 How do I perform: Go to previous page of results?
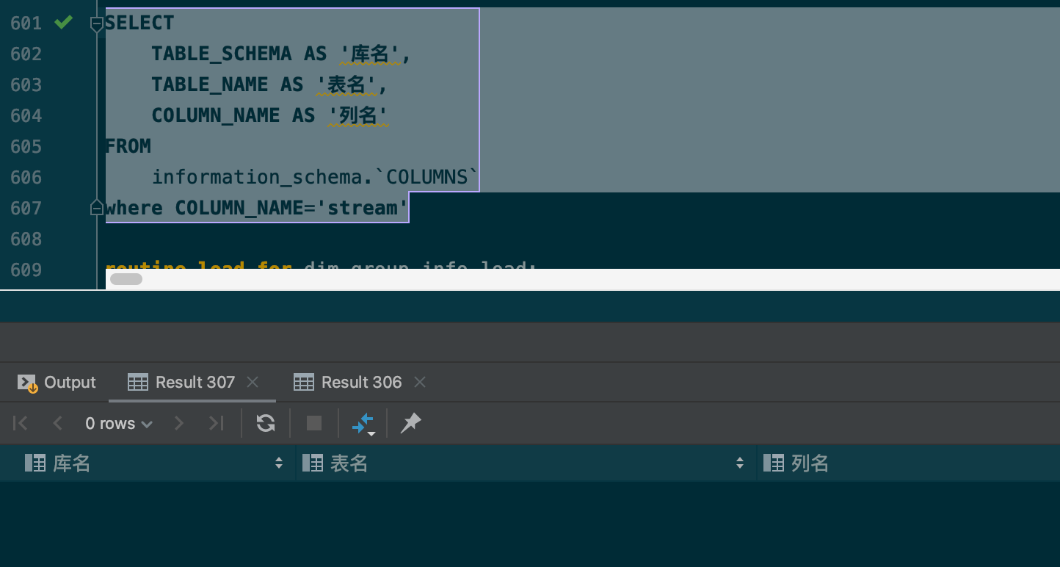(x=58, y=423)
